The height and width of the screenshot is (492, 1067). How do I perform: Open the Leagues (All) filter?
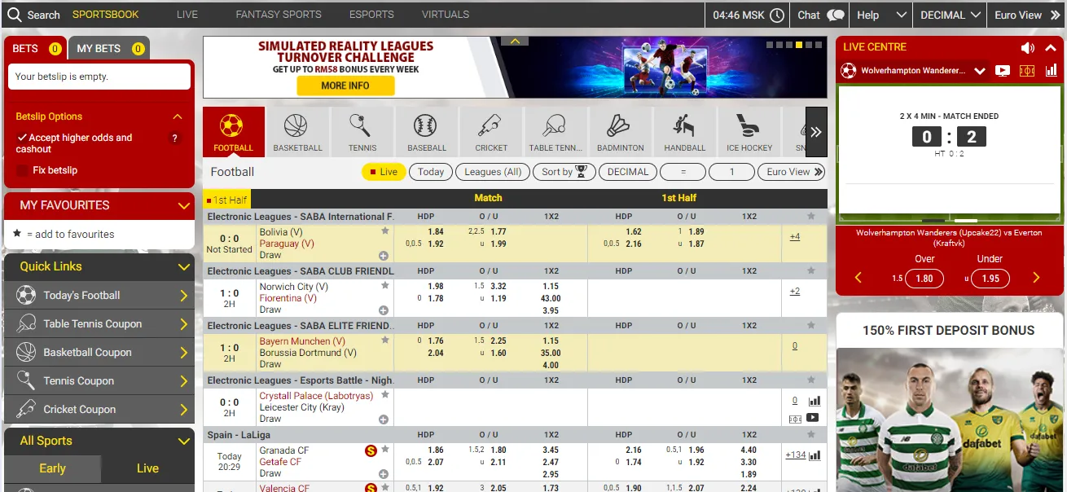click(x=493, y=172)
